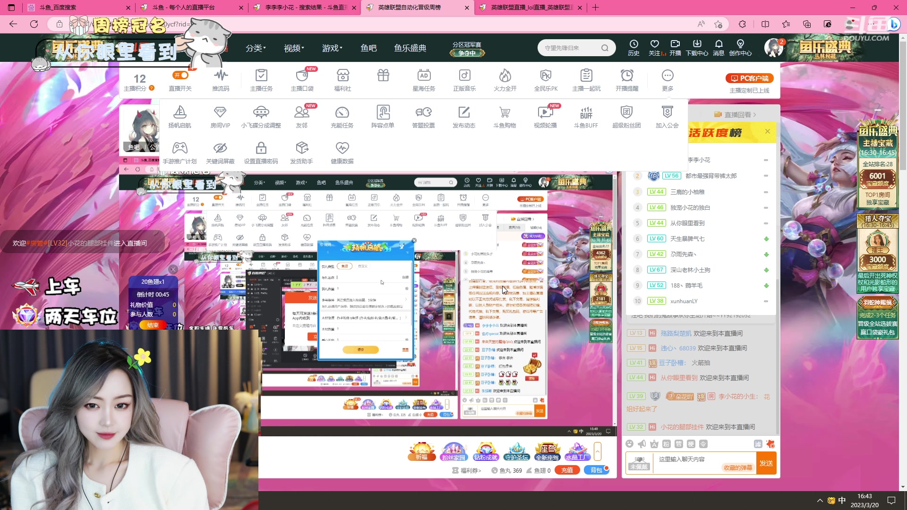Screen dimensions: 907x510
Task: Open 发布动态 post update
Action: tap(464, 117)
